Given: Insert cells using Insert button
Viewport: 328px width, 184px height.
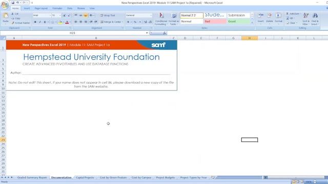Looking at the screenshot, I should coord(261,18).
